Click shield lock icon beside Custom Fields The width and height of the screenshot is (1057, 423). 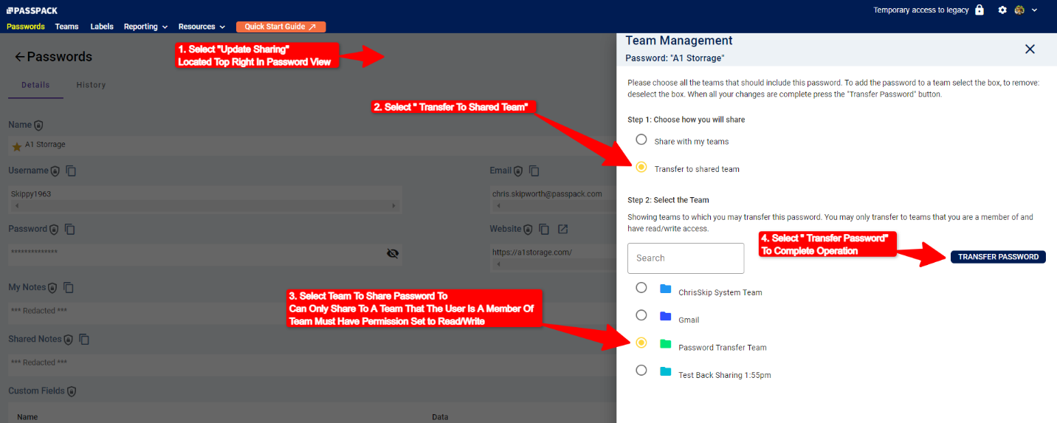[x=72, y=391]
